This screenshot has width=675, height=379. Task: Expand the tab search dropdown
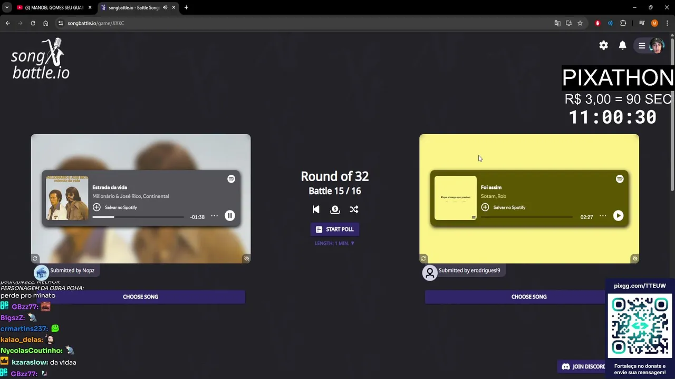(6, 7)
